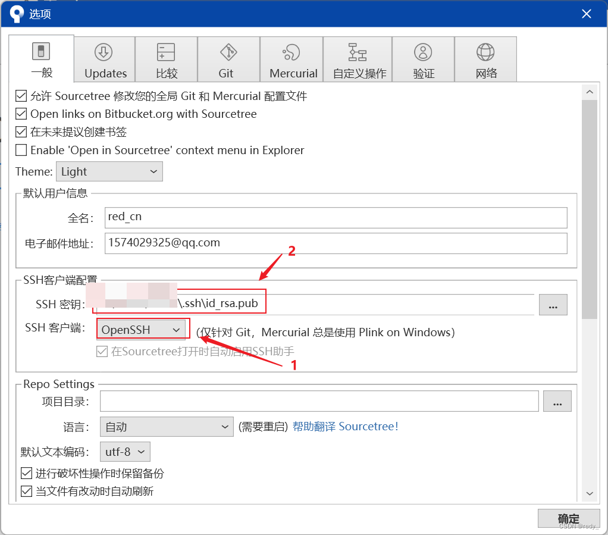The height and width of the screenshot is (535, 608).
Task: Open the Updates tab
Action: click(105, 59)
